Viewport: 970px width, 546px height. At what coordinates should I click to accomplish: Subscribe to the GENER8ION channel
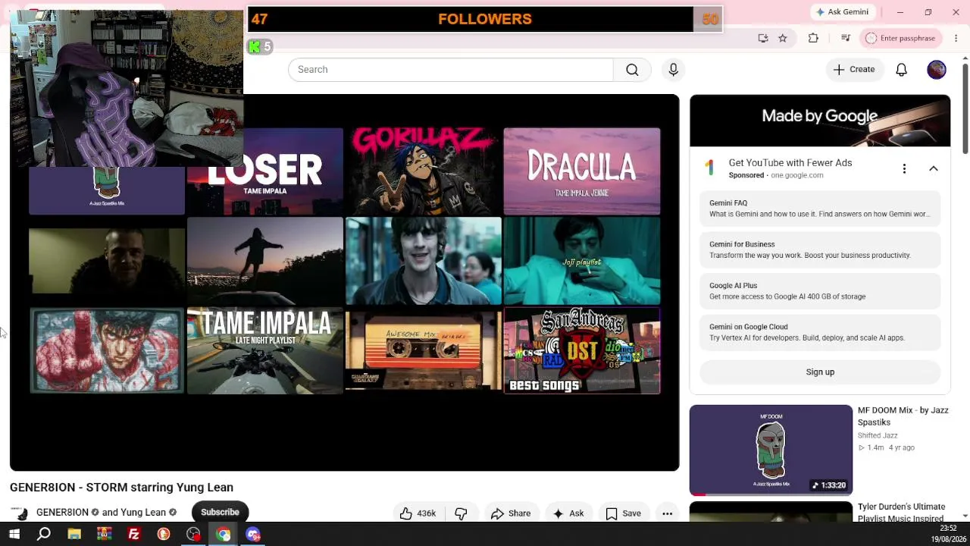(220, 513)
